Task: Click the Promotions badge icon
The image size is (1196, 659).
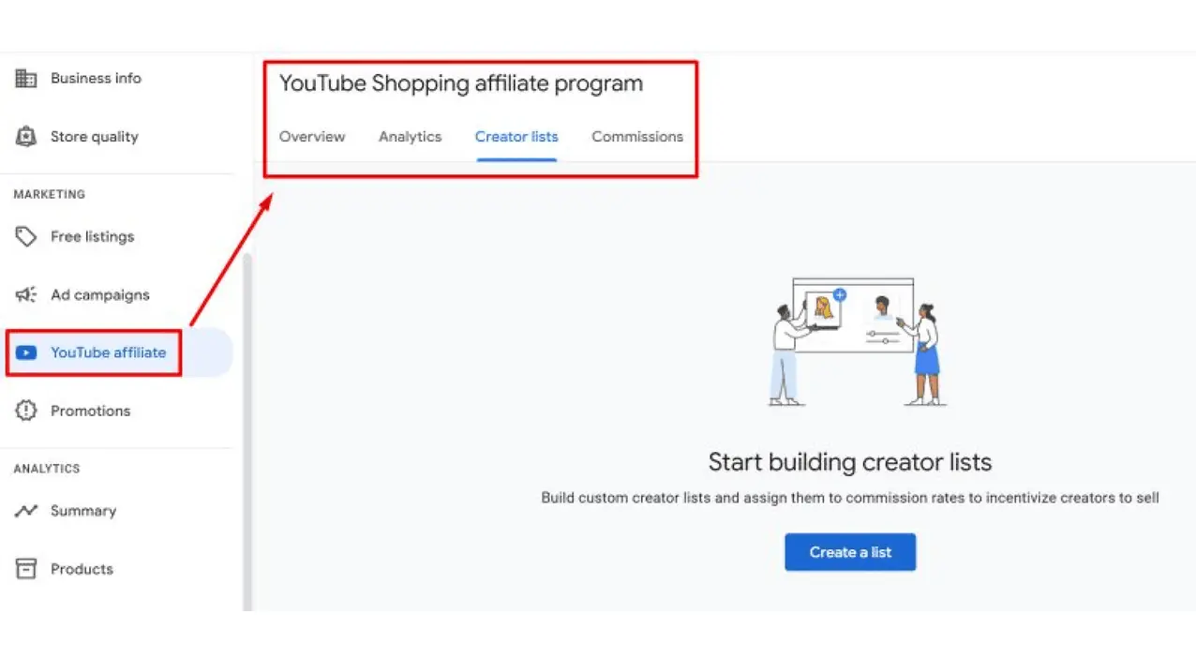Action: point(26,411)
